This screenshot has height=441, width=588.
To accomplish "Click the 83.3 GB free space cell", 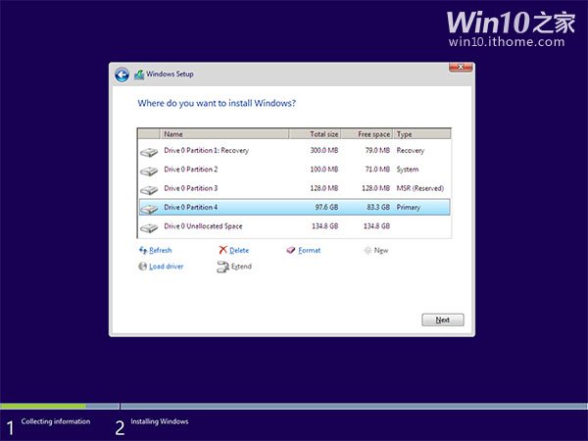I will (x=378, y=207).
